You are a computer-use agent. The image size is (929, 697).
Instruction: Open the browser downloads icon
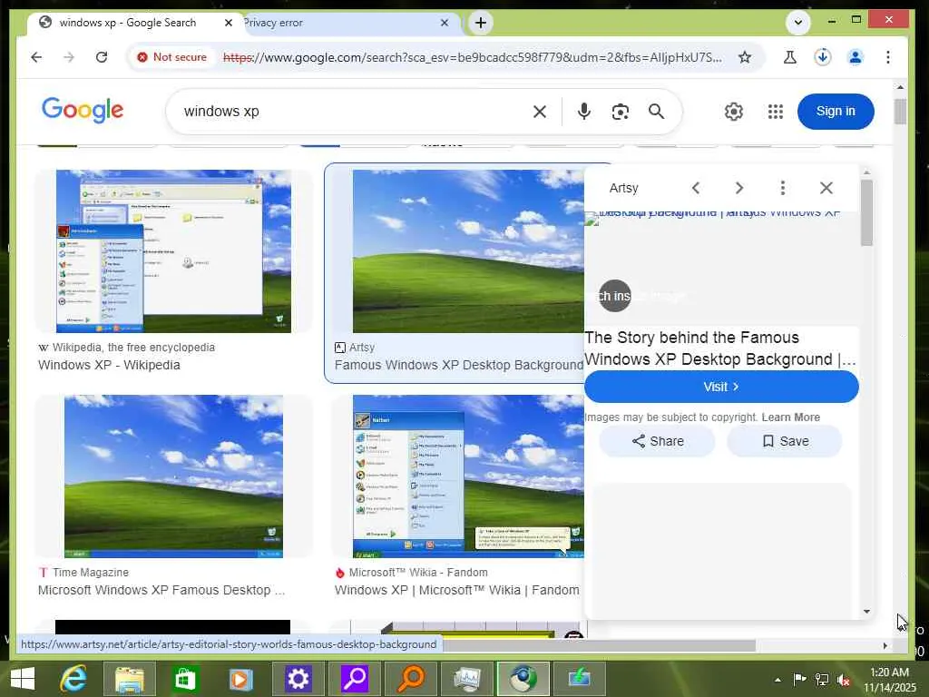822,57
